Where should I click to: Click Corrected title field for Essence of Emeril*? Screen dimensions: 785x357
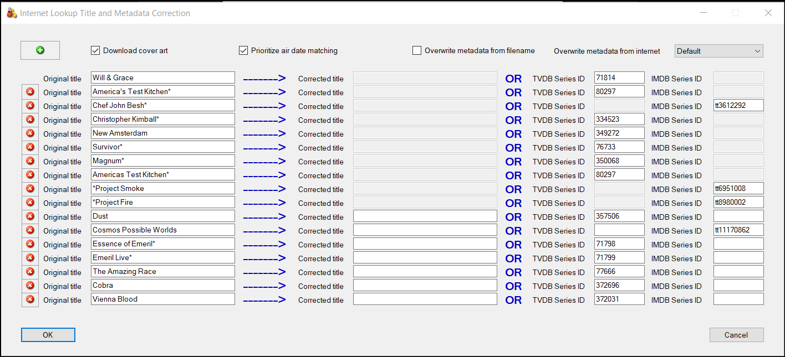click(425, 244)
